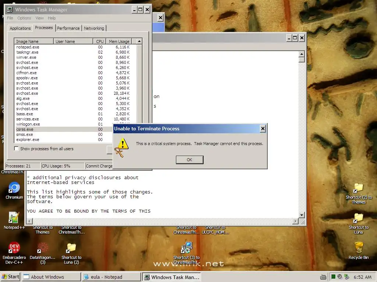Open Shortcut (2) to Themes folder
The width and height of the screenshot is (377, 282).
[x=359, y=193]
